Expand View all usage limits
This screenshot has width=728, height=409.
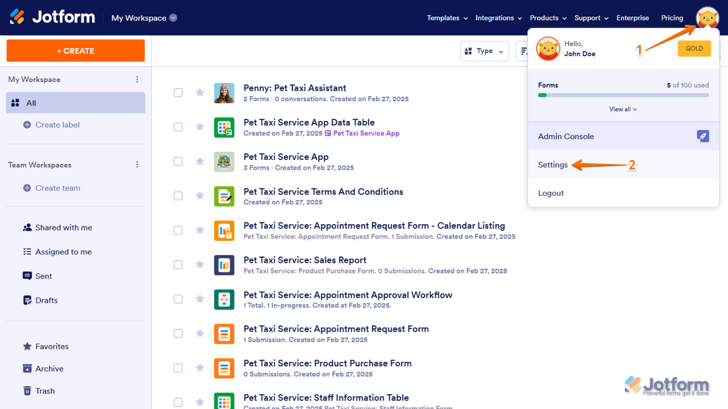tap(623, 109)
